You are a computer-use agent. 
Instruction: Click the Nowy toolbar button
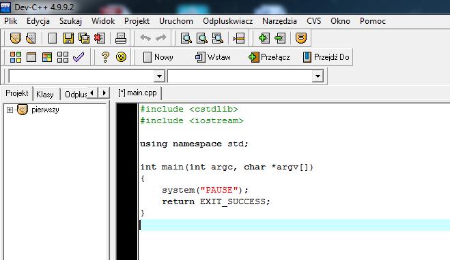click(158, 57)
